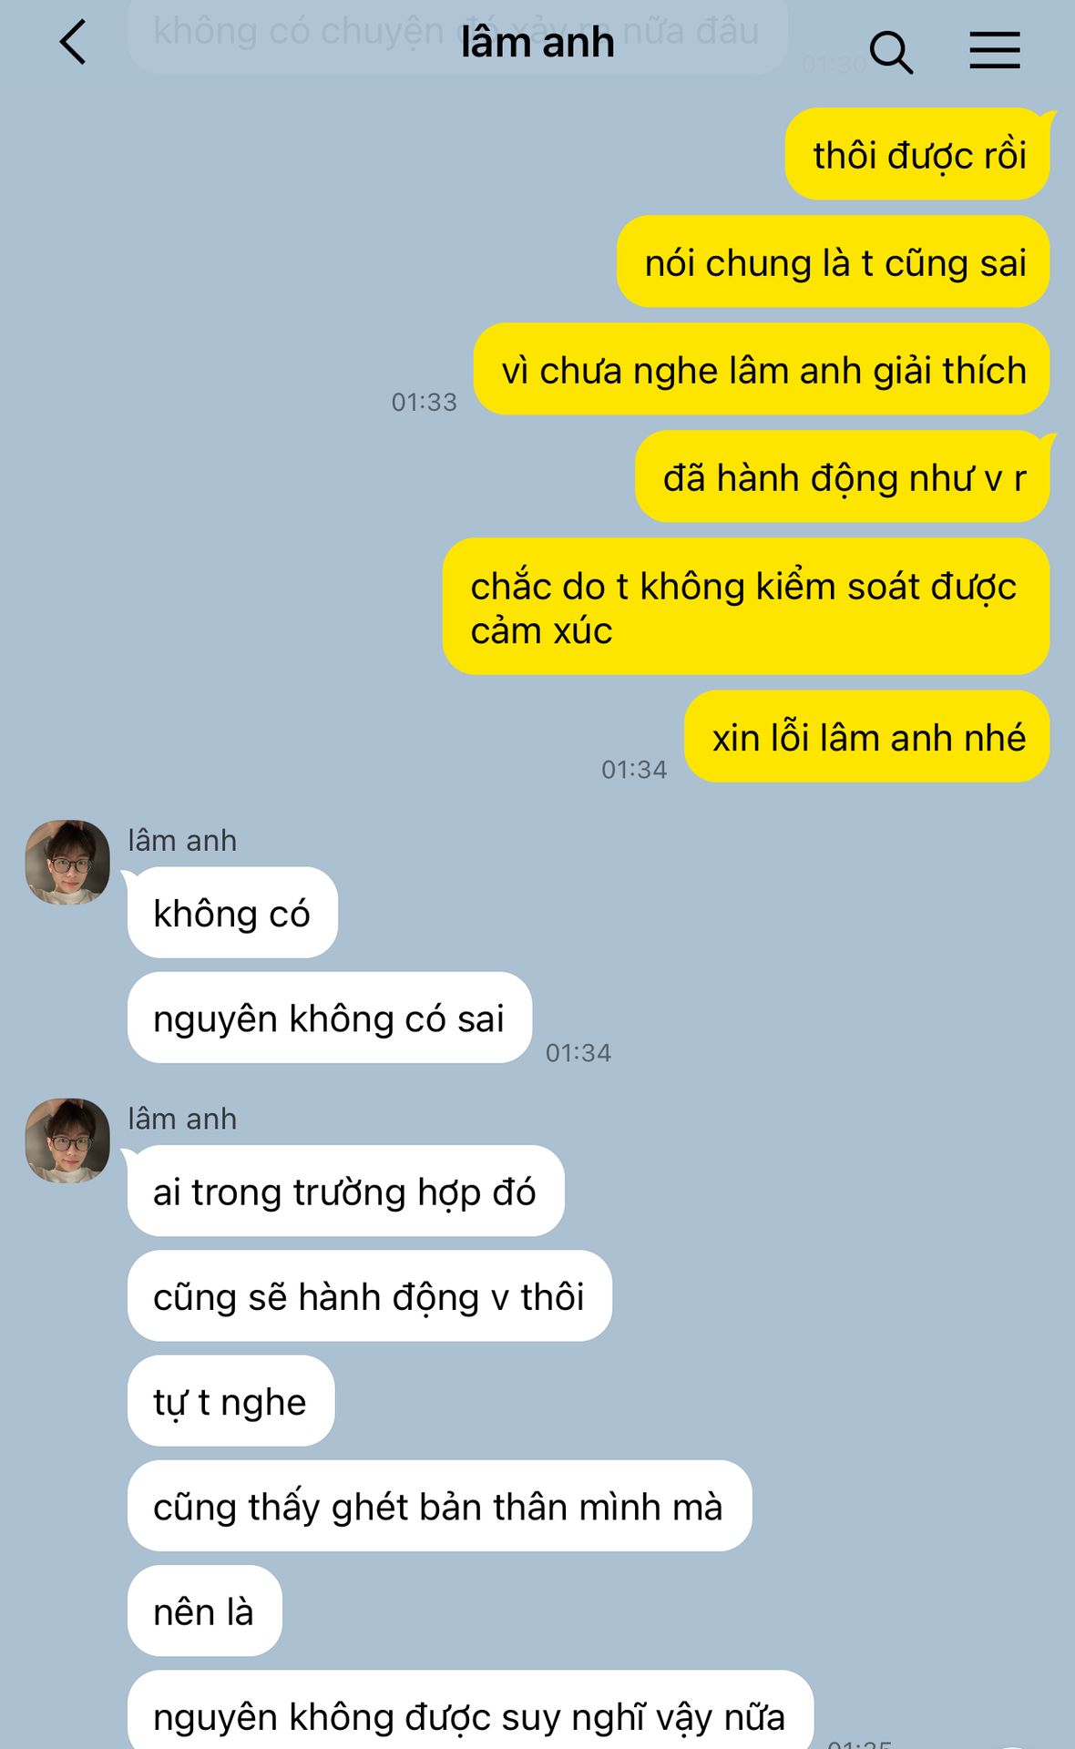Tap the 'thôi được rồi' message bubble
Screen dimensions: 1075x1749
point(917,154)
